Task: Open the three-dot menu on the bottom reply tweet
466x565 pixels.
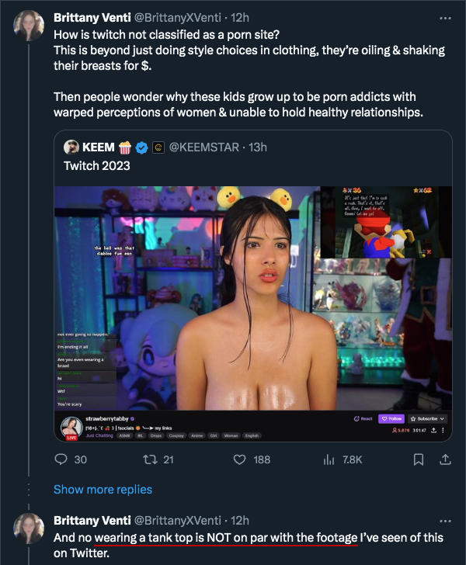Action: point(445,521)
